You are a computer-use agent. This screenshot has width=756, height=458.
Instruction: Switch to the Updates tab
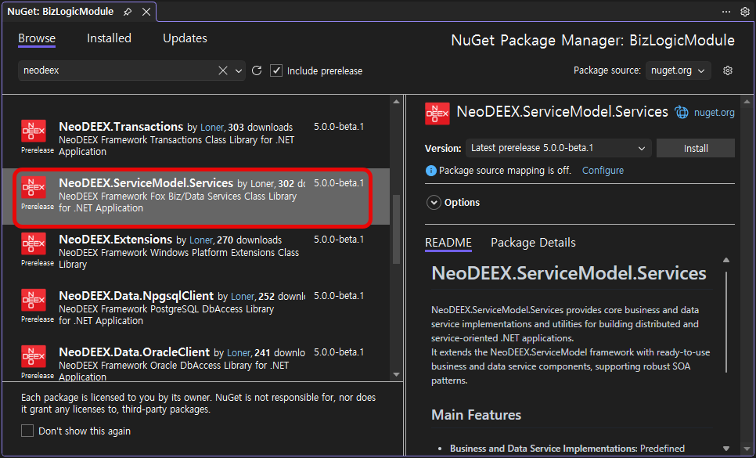[185, 38]
